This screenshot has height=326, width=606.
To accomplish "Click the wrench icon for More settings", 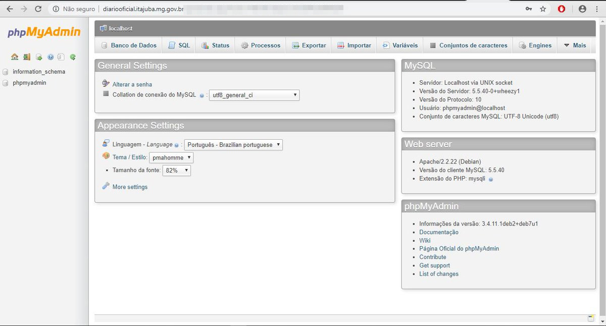I will click(106, 186).
